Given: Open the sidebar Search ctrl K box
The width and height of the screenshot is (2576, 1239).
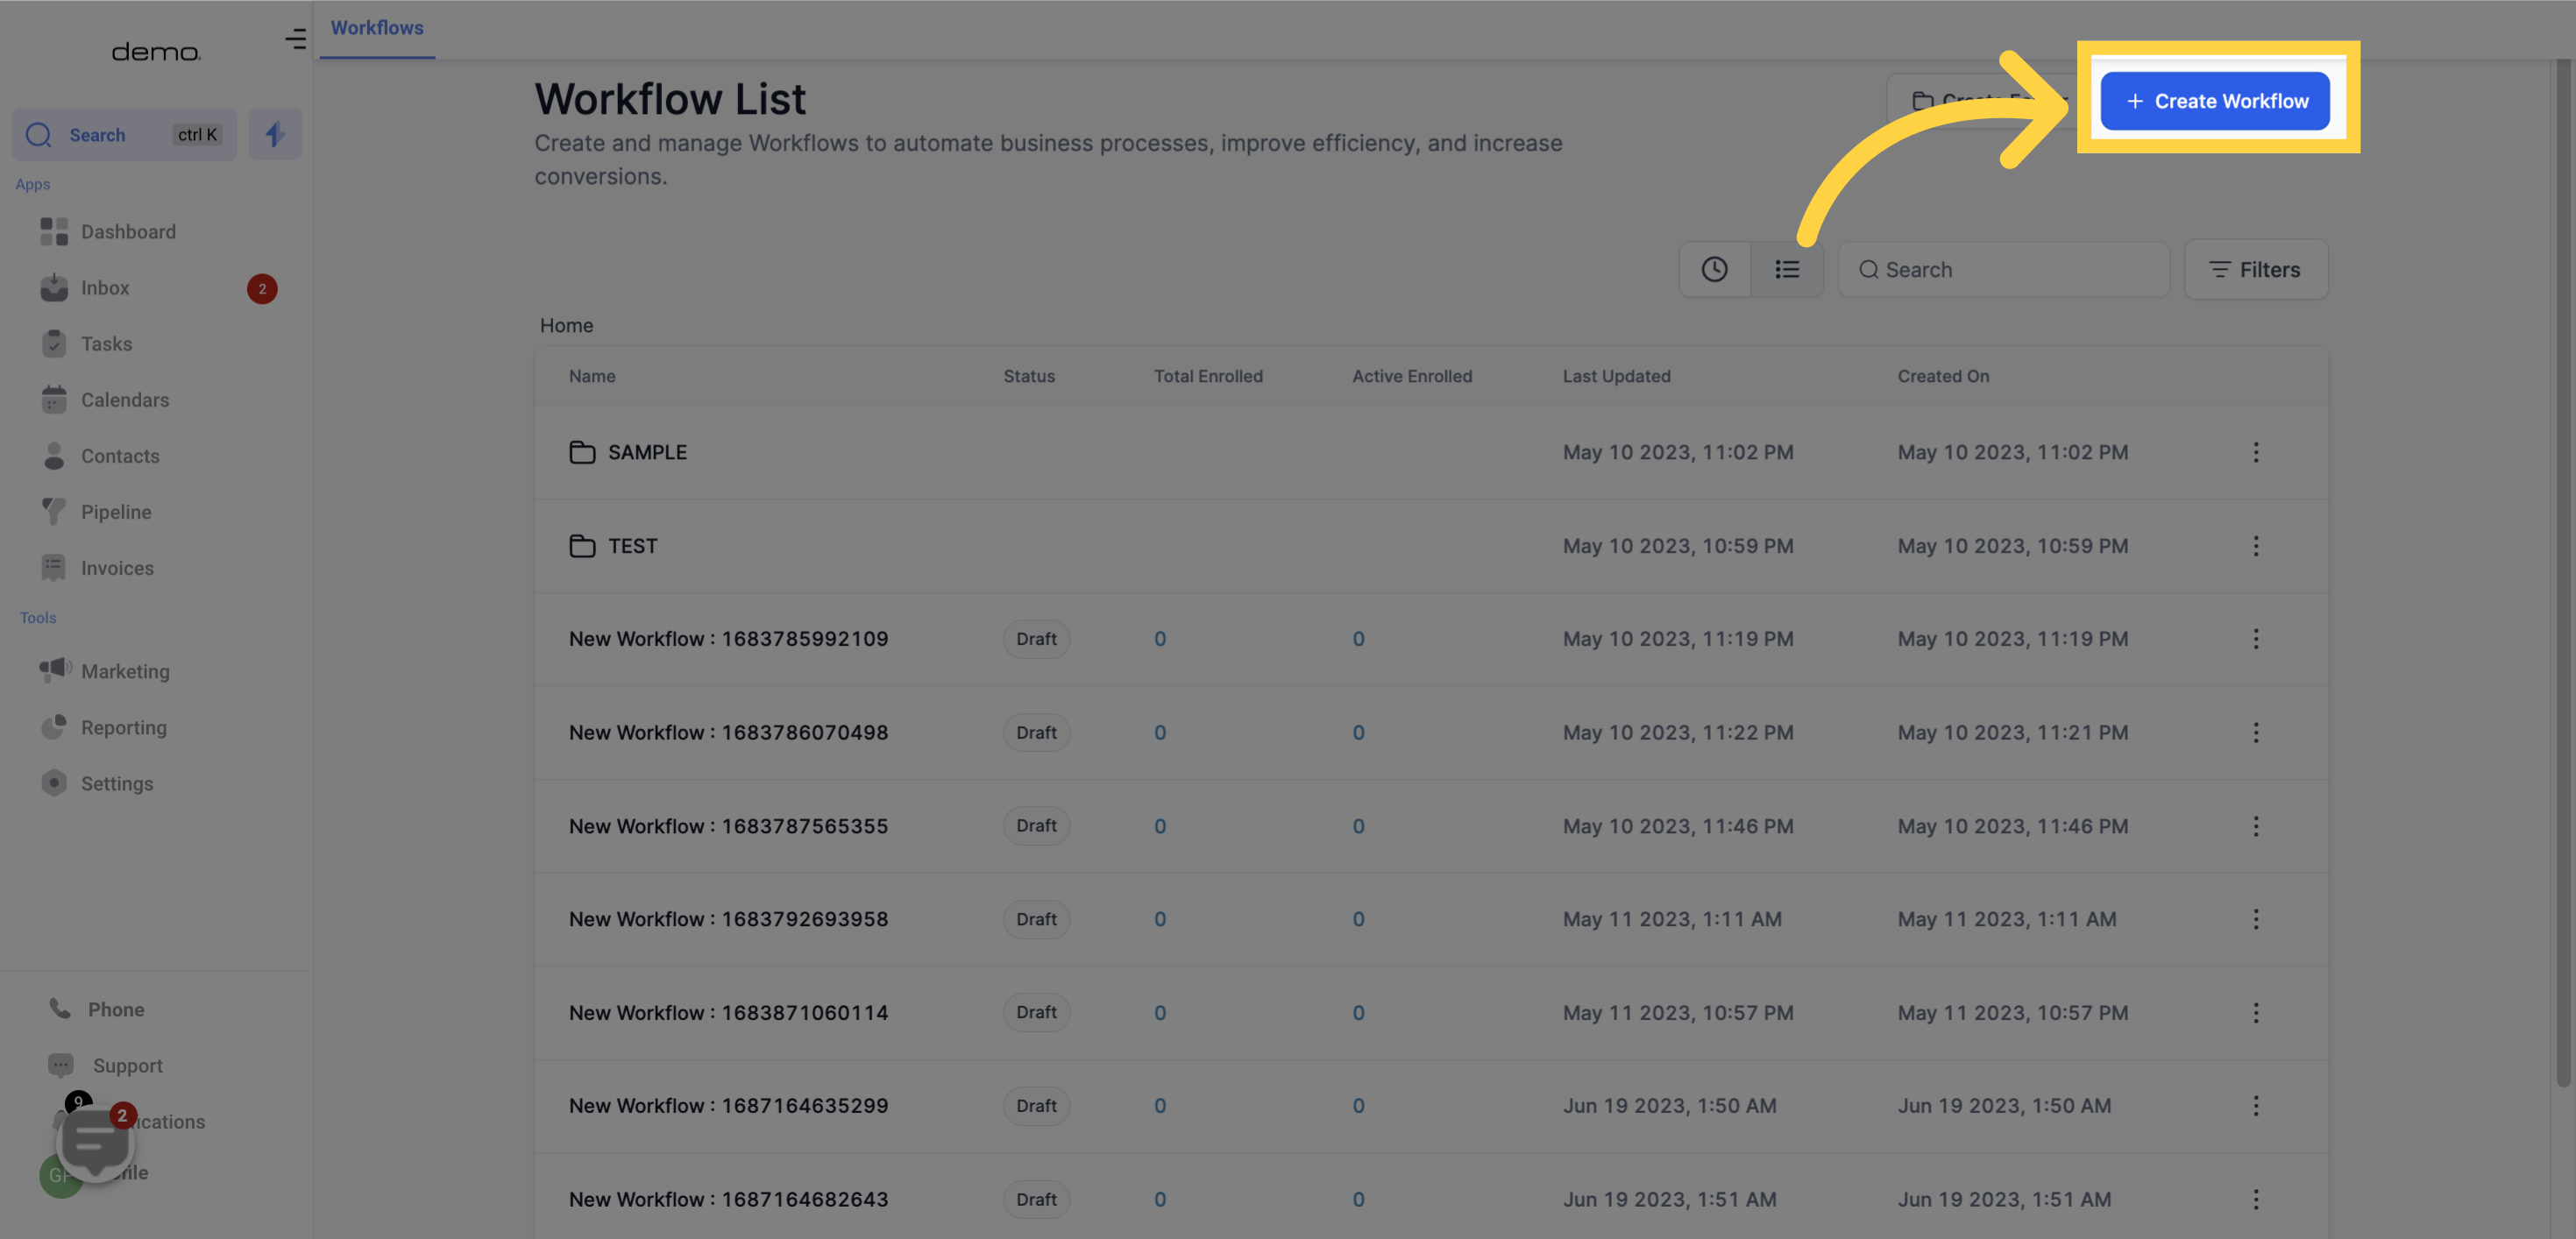Looking at the screenshot, I should 124,134.
